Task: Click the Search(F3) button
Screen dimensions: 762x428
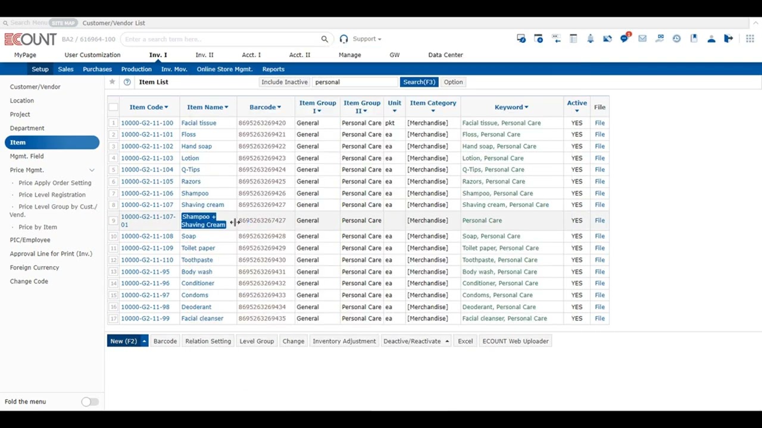Action: click(x=419, y=82)
